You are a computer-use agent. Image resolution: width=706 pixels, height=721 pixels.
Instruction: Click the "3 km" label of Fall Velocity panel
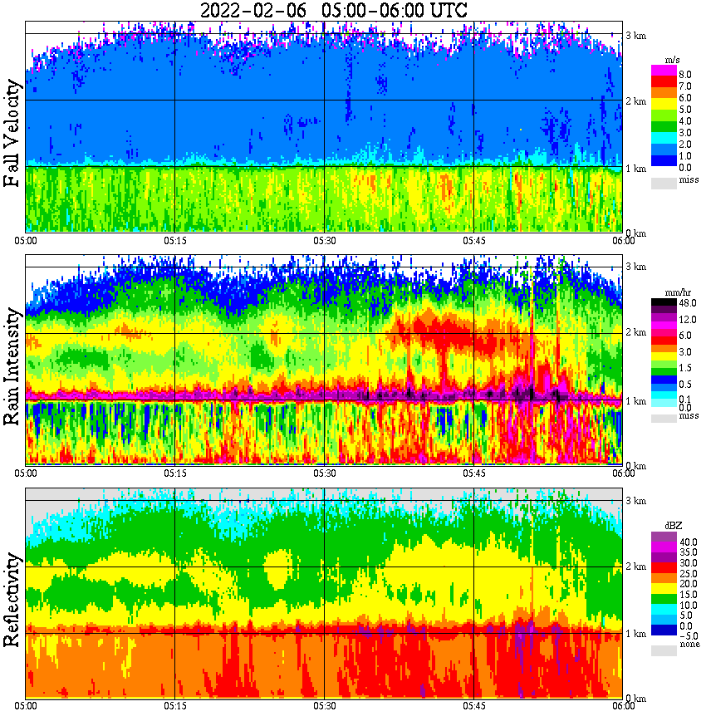pos(636,36)
